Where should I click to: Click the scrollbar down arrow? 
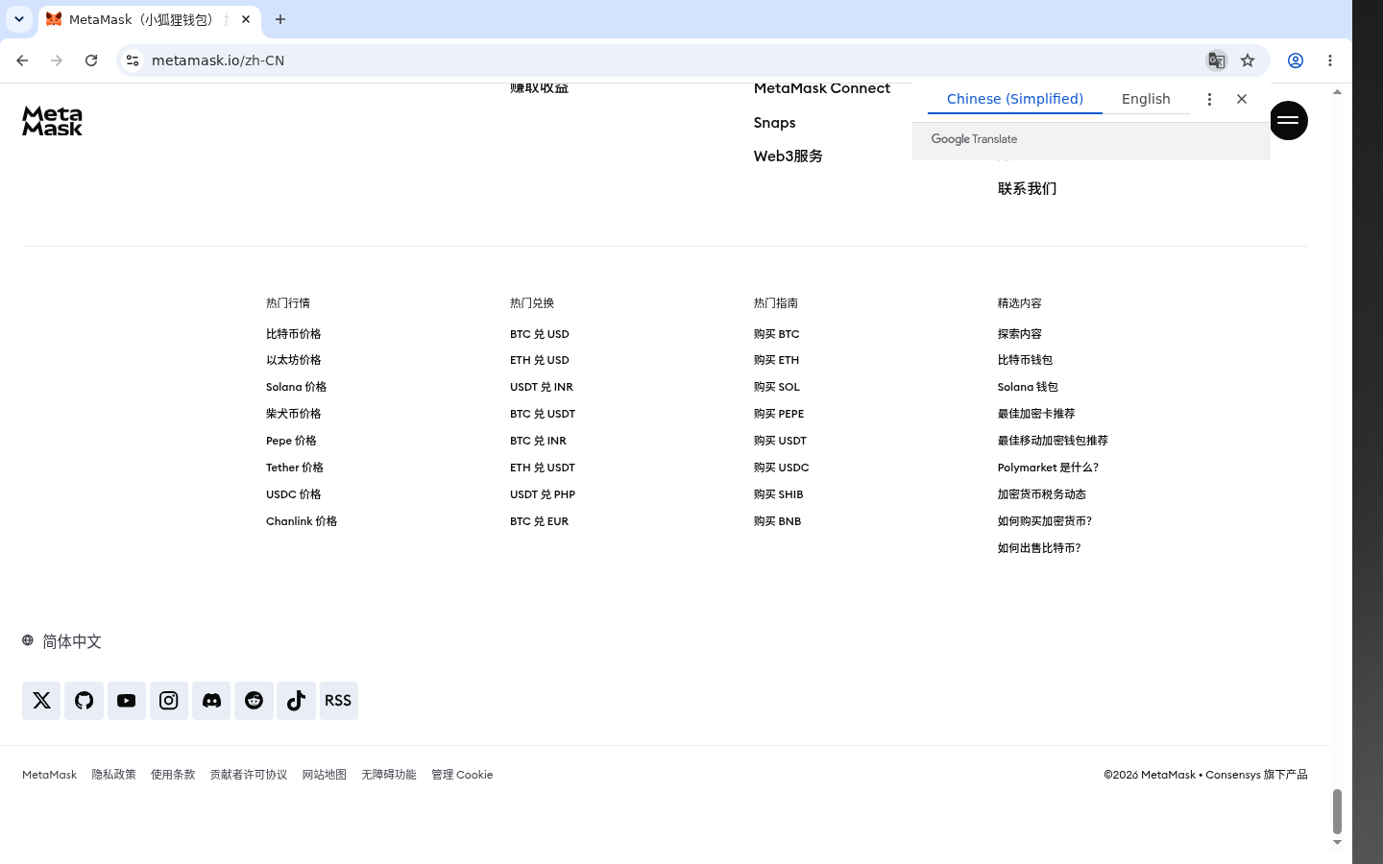[x=1337, y=843]
